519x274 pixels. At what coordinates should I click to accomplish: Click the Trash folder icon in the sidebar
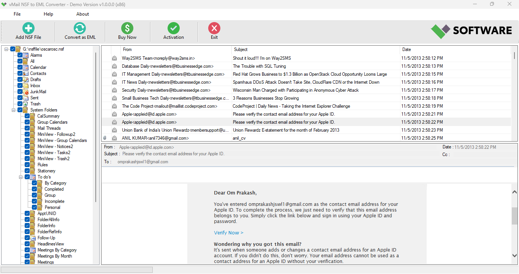(26, 104)
